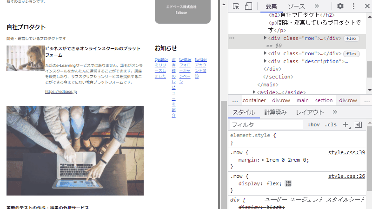Expand the selected div class="row" node
372x209 pixels.
coord(265,38)
